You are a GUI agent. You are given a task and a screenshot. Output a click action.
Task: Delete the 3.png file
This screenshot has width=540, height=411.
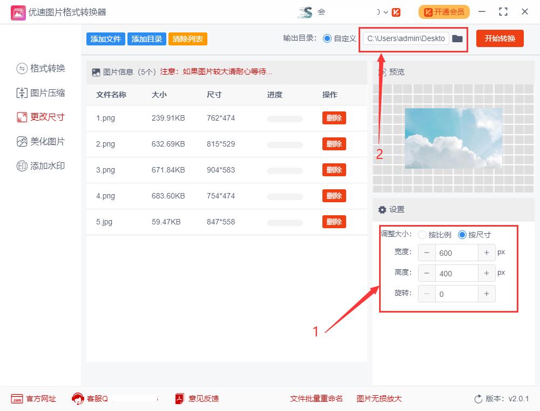(x=334, y=170)
